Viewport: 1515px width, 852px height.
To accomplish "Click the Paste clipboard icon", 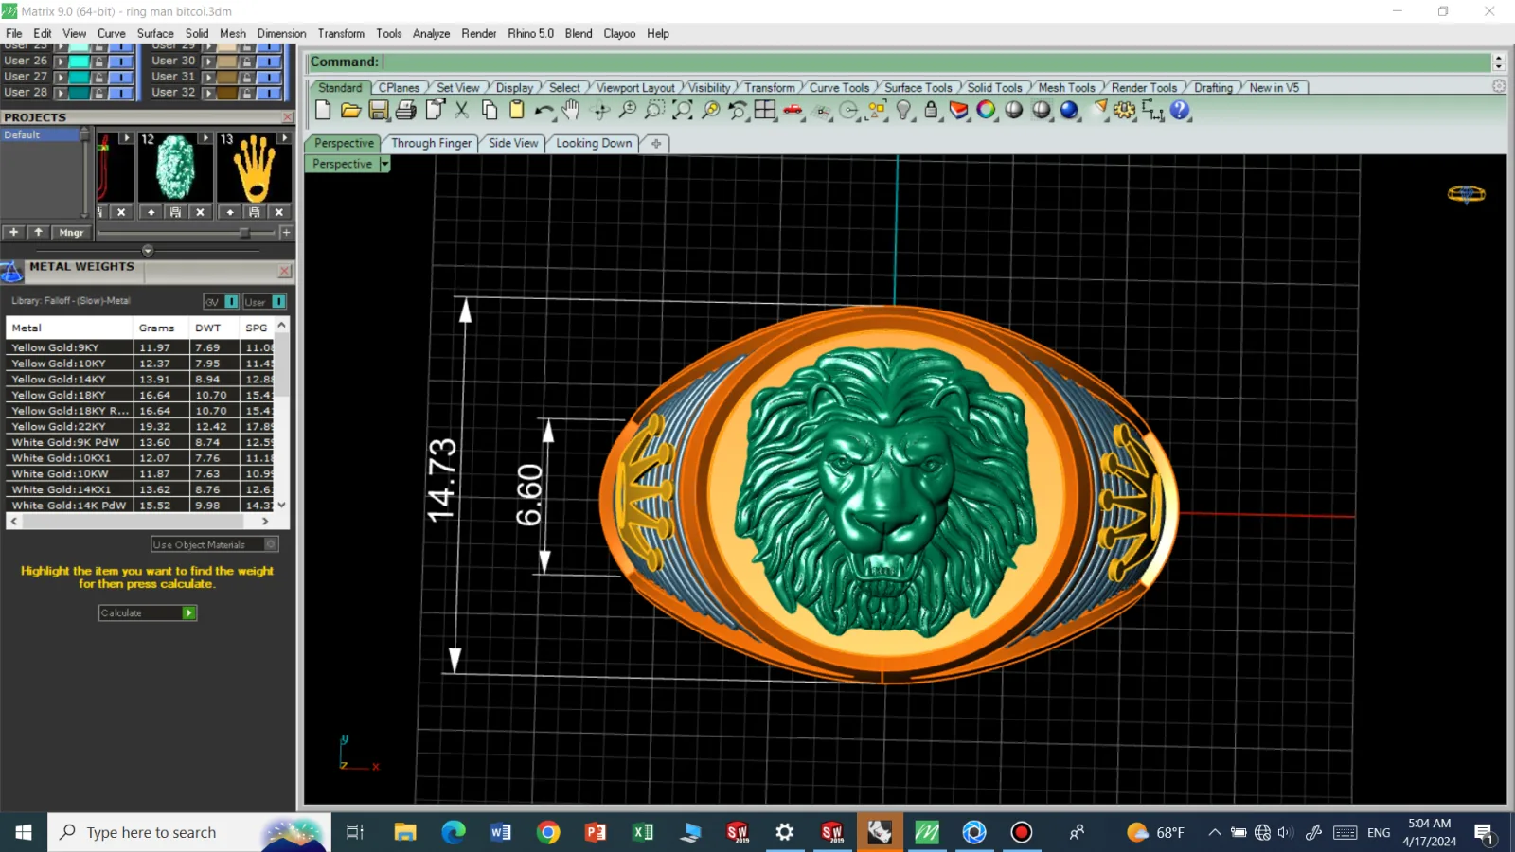I will pos(516,110).
